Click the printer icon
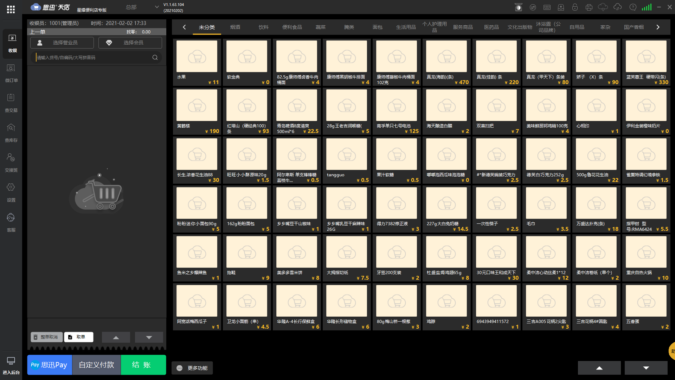 [589, 7]
